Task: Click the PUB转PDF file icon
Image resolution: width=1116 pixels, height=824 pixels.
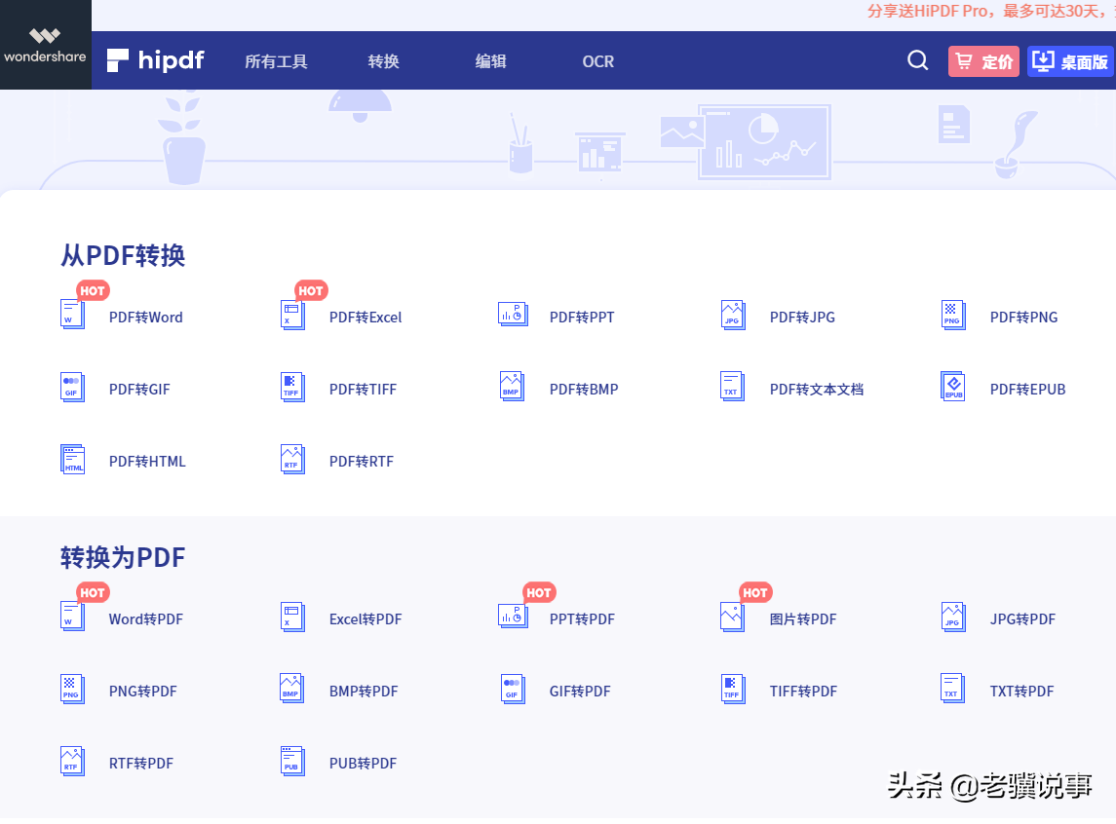Action: [x=292, y=762]
